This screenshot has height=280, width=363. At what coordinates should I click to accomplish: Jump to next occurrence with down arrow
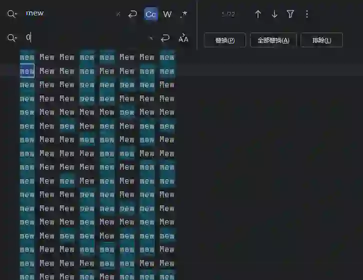tap(274, 14)
